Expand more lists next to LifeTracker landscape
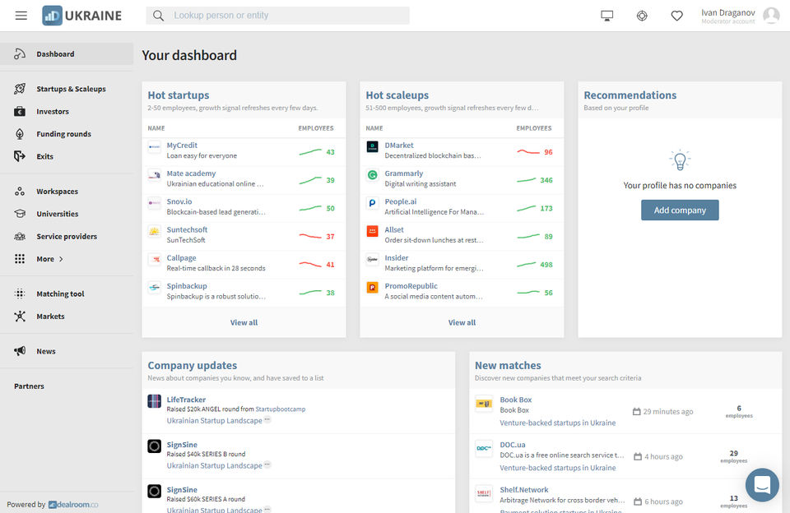Screen dimensions: 790x513 click(267, 420)
